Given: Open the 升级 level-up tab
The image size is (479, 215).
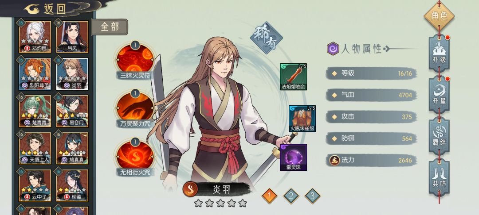Looking at the screenshot, I should click(439, 53).
